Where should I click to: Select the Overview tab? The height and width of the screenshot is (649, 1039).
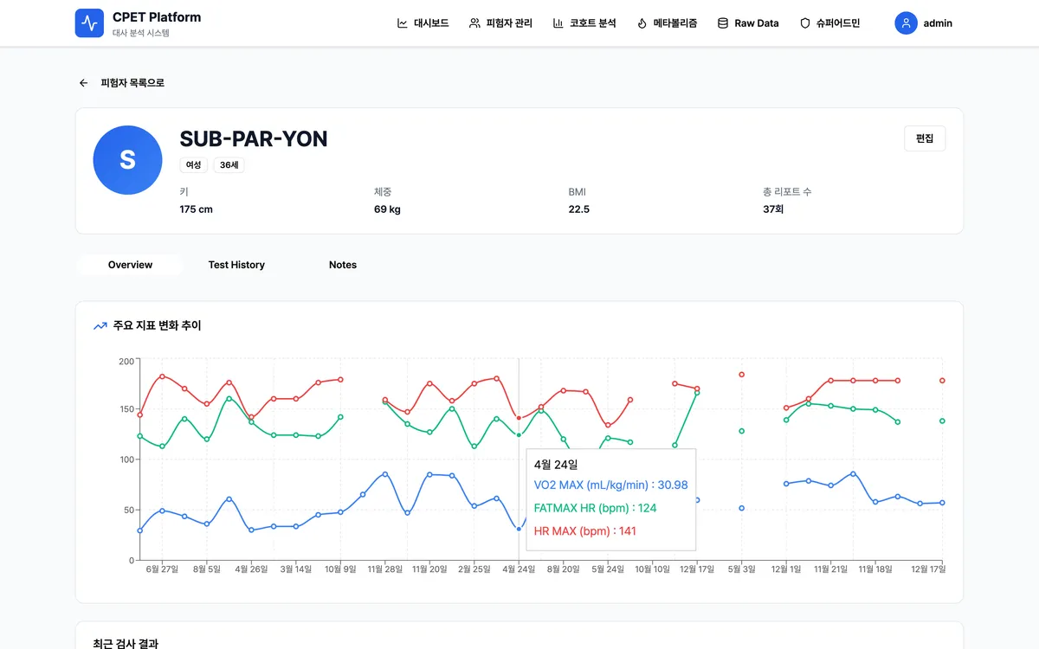pyautogui.click(x=129, y=265)
